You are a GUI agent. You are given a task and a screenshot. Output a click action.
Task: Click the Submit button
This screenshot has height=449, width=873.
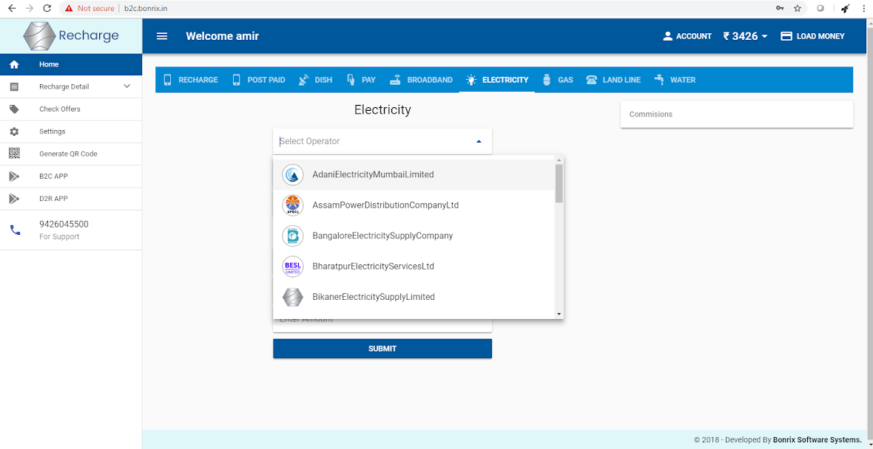(382, 349)
